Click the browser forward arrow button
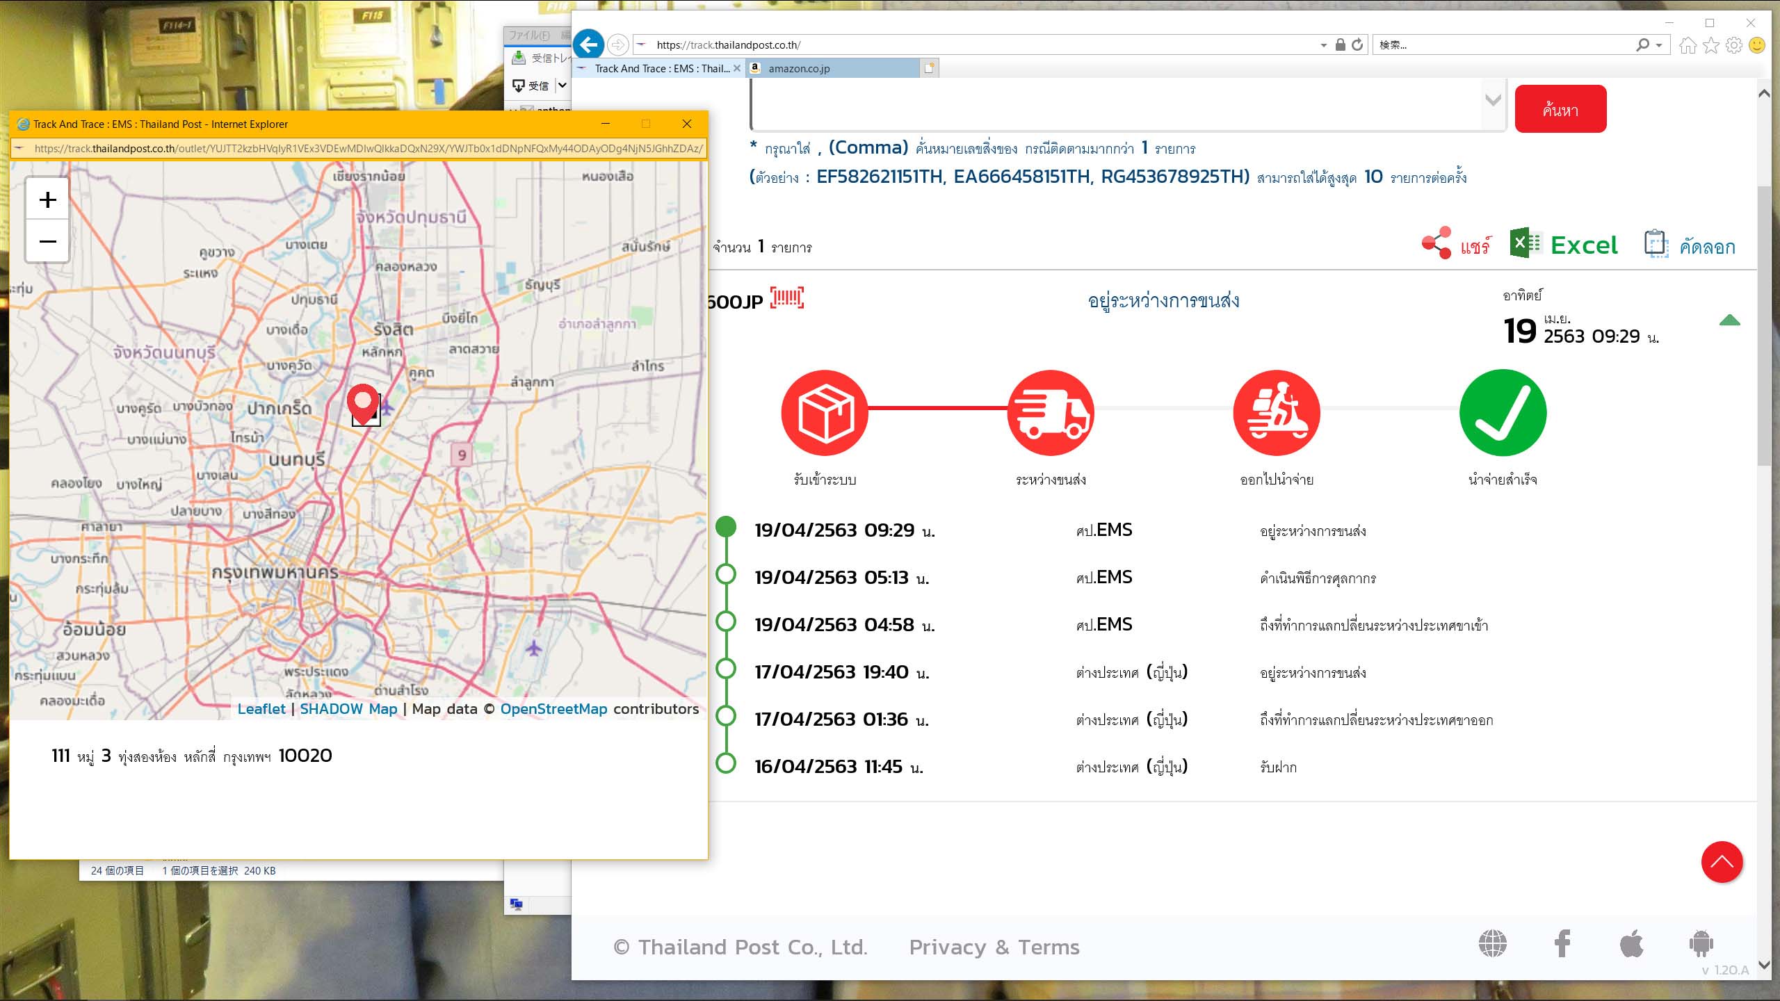The height and width of the screenshot is (1001, 1780). (x=617, y=45)
